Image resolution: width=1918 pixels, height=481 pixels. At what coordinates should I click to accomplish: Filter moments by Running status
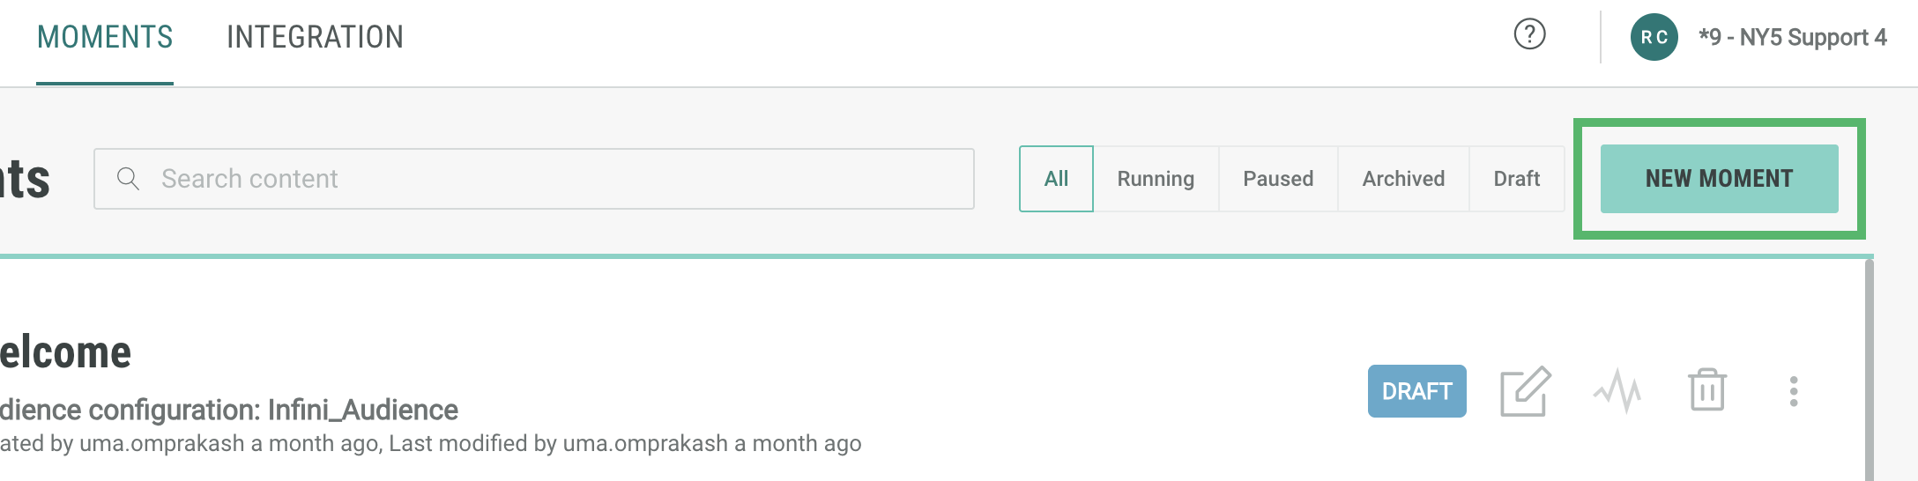1156,179
